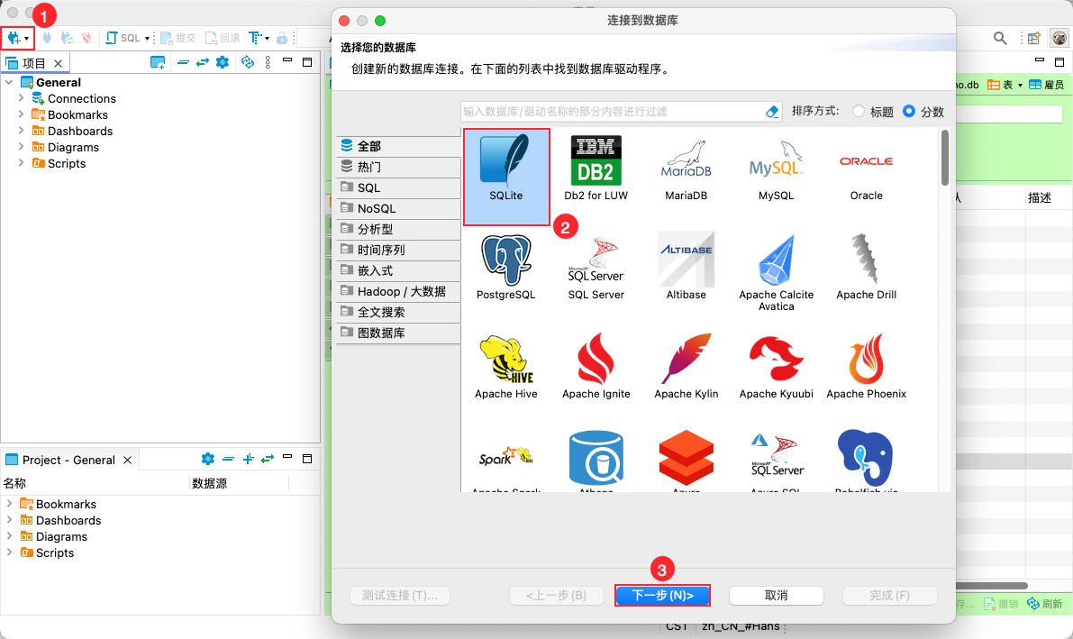1073x639 pixels.
Task: Expand the Diagrams node under General
Action: pos(22,147)
